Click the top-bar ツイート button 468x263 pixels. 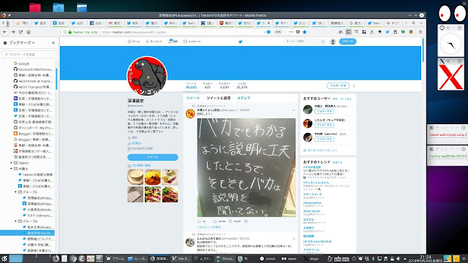(x=348, y=42)
